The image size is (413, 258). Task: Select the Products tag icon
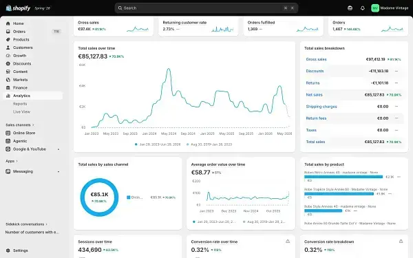8,39
